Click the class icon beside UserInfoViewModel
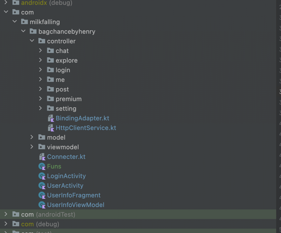Screen dimensions: 281x233 pyautogui.click(x=42, y=205)
